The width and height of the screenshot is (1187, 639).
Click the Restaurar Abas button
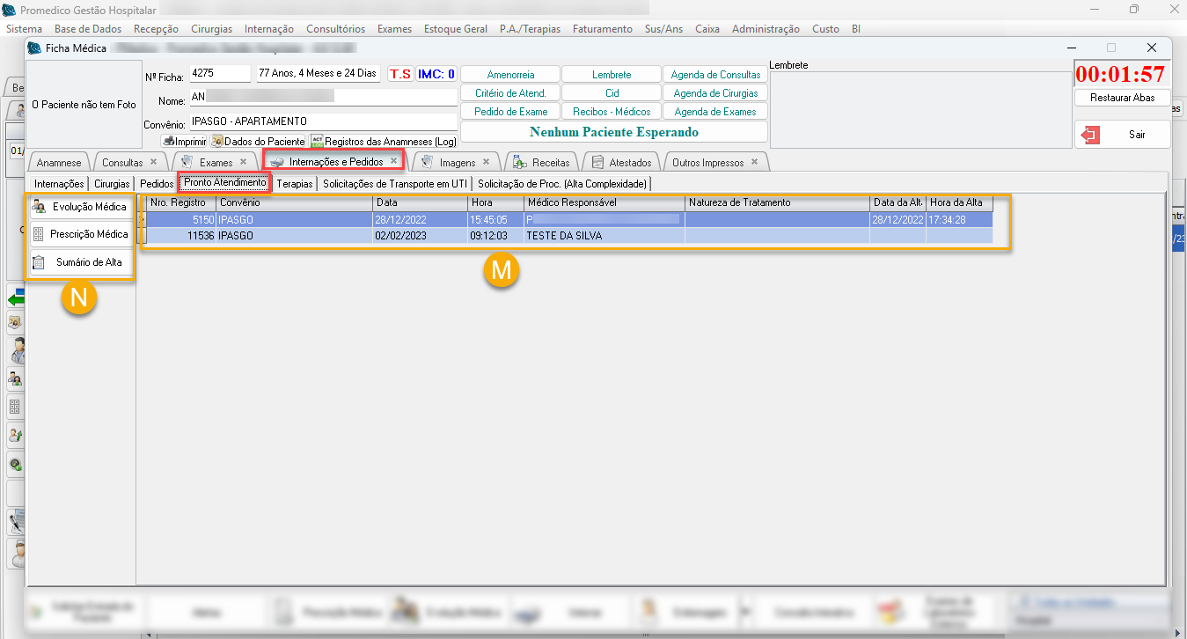(1122, 98)
